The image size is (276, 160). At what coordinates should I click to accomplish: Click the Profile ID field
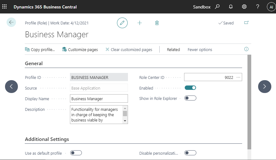(99, 77)
